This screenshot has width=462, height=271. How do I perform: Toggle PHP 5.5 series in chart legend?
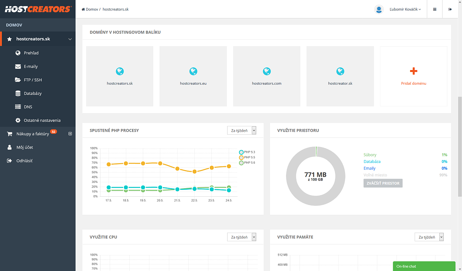pyautogui.click(x=247, y=157)
